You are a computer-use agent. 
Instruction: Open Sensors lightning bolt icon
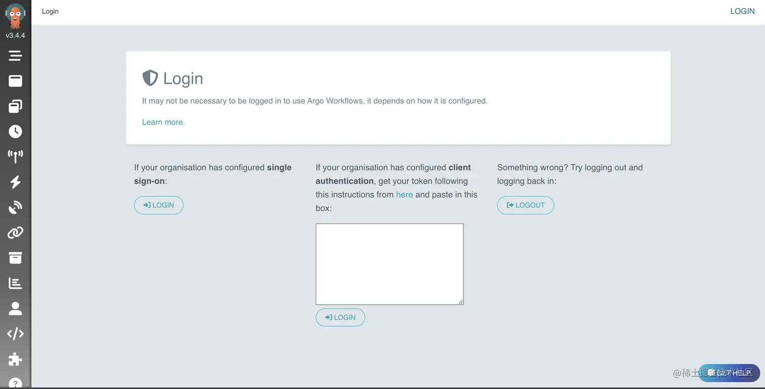point(15,182)
